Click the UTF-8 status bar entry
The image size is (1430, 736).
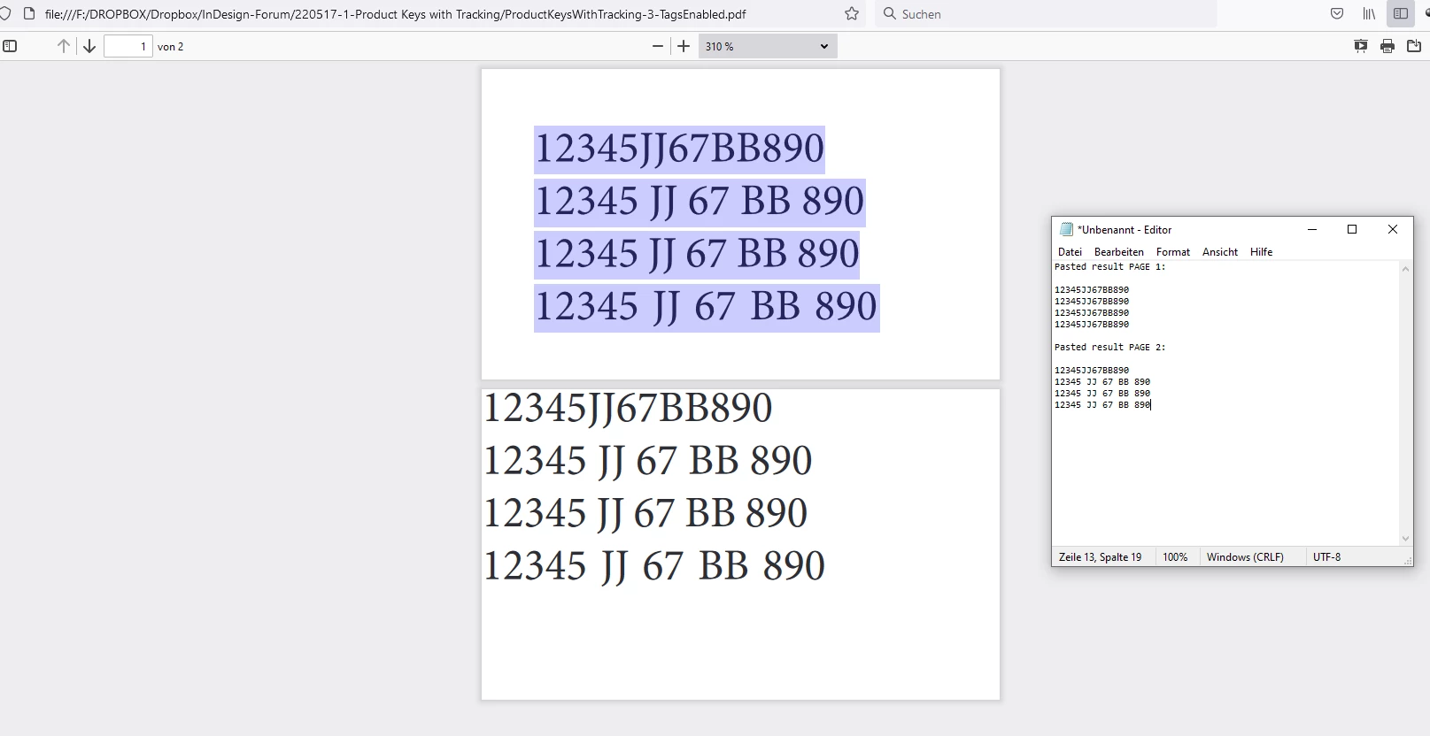1326,557
